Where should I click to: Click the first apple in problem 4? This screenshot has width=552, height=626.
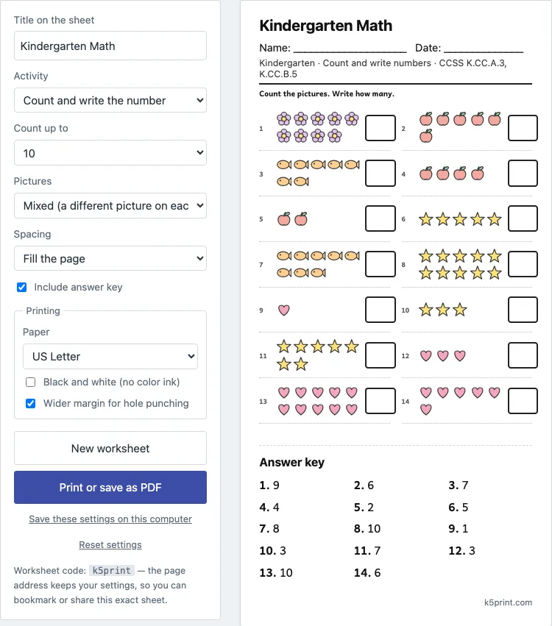pyautogui.click(x=426, y=174)
